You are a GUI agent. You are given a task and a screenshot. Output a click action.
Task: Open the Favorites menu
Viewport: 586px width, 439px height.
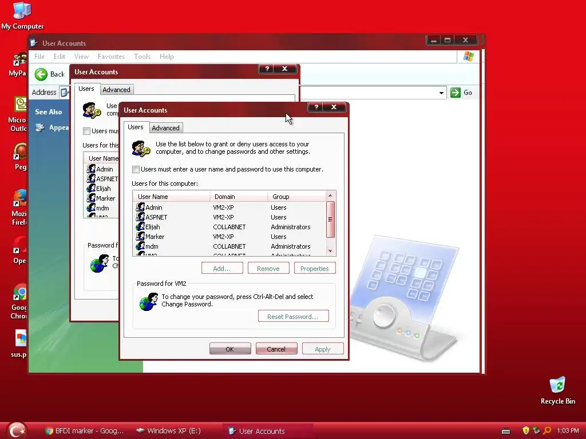pos(111,57)
